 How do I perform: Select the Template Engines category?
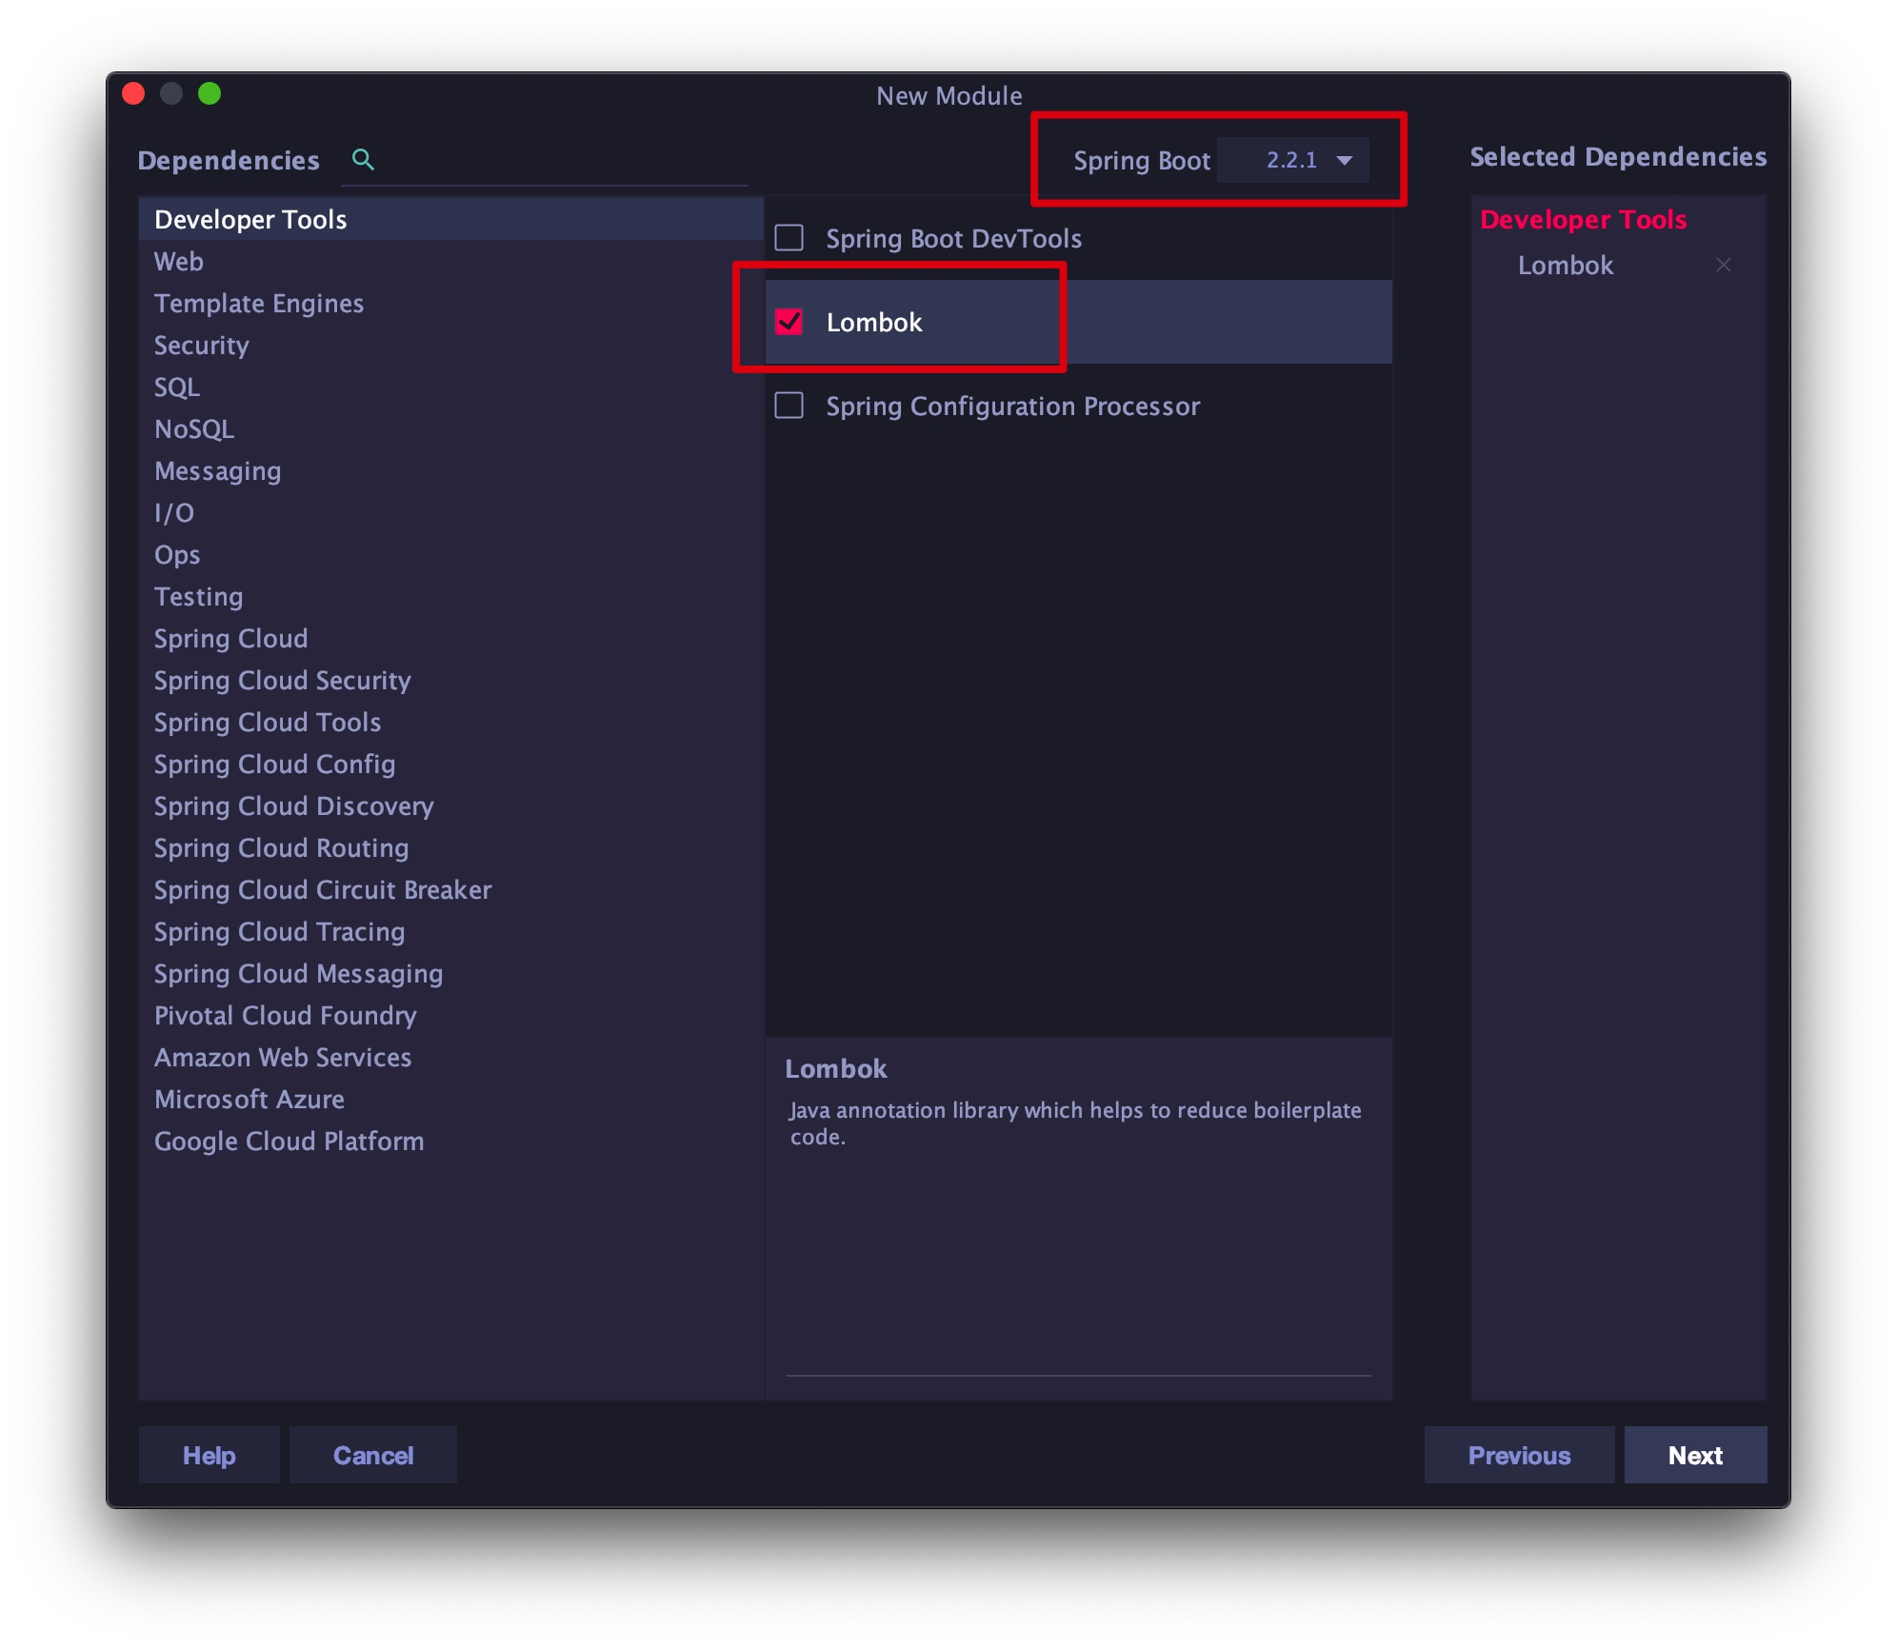coord(258,304)
